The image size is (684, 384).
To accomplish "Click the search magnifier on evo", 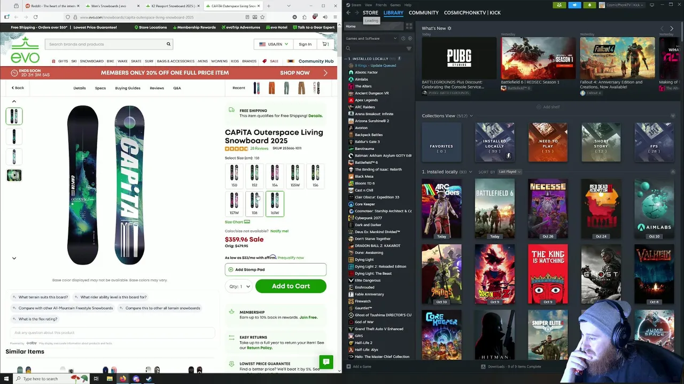I will coord(168,44).
